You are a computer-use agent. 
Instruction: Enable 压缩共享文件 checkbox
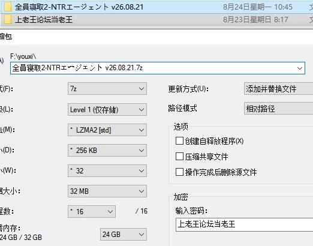tap(179, 157)
